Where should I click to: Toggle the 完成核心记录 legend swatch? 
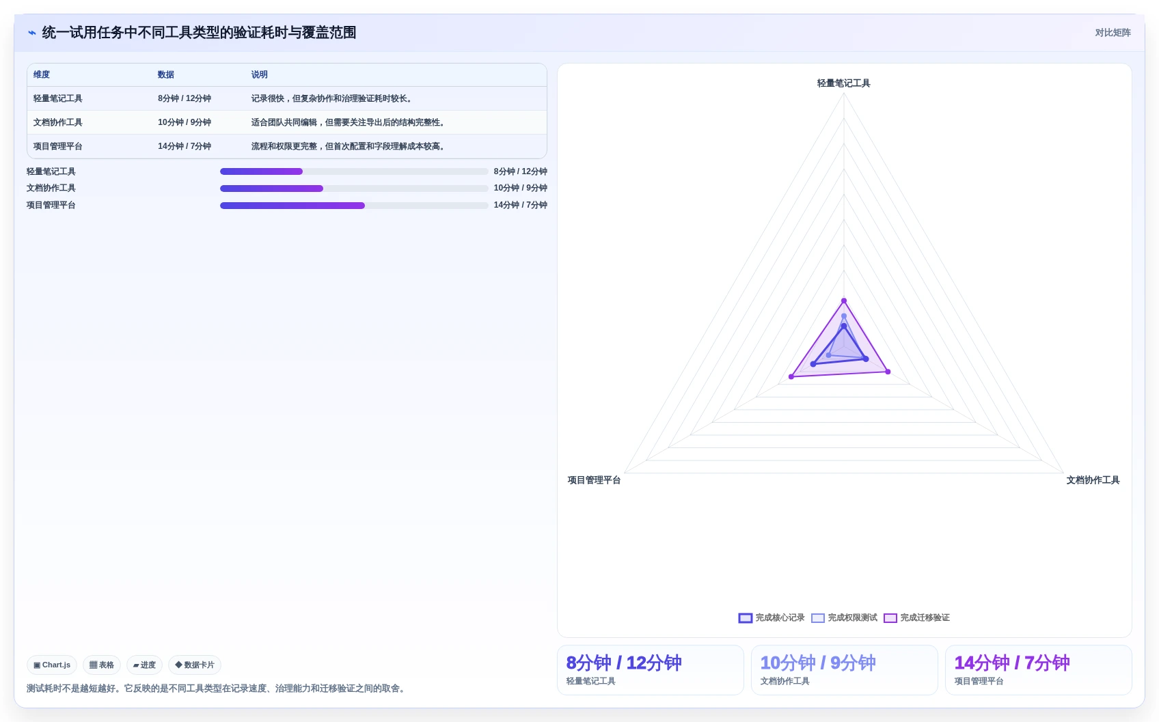point(746,617)
